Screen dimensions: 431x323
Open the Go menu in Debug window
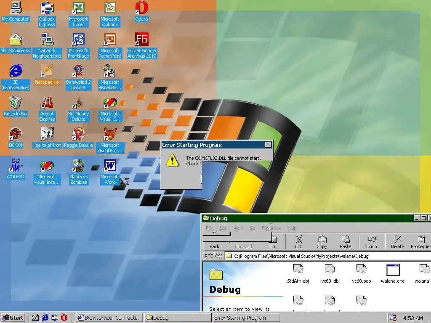point(253,228)
